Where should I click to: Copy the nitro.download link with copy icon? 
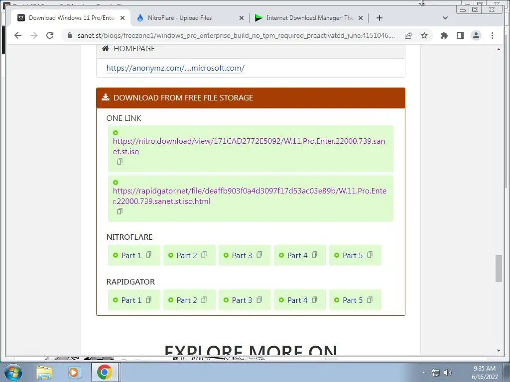click(x=120, y=162)
